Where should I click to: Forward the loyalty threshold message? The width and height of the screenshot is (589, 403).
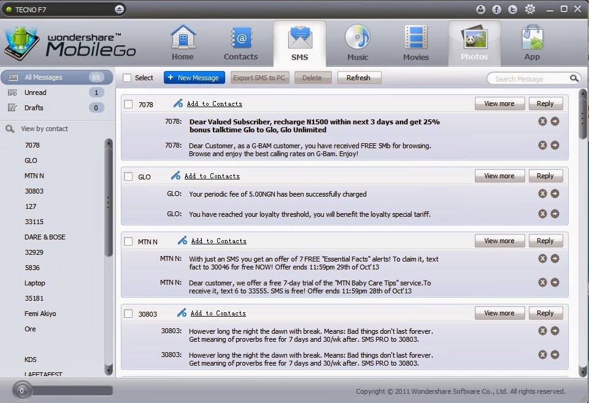point(555,214)
